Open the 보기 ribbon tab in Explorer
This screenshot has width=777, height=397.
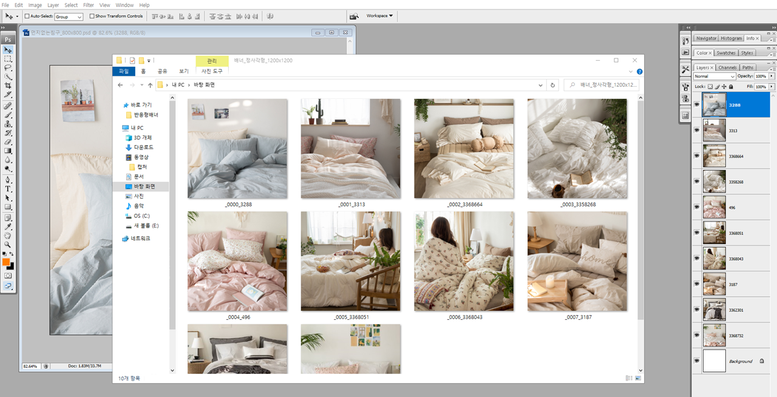tap(183, 71)
